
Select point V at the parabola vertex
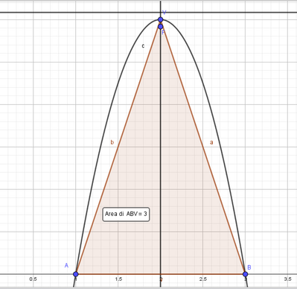coord(161,19)
